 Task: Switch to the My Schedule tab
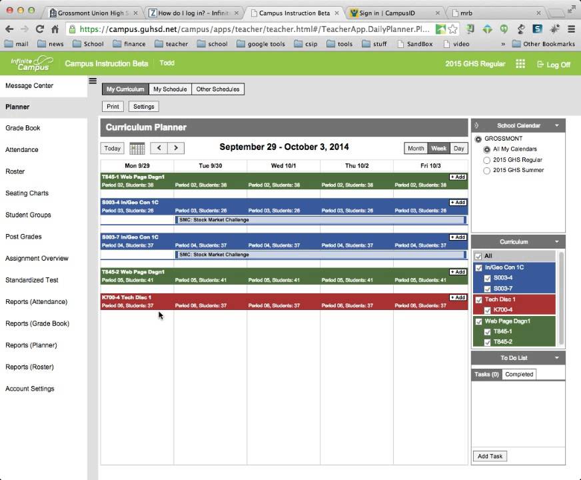pyautogui.click(x=170, y=89)
